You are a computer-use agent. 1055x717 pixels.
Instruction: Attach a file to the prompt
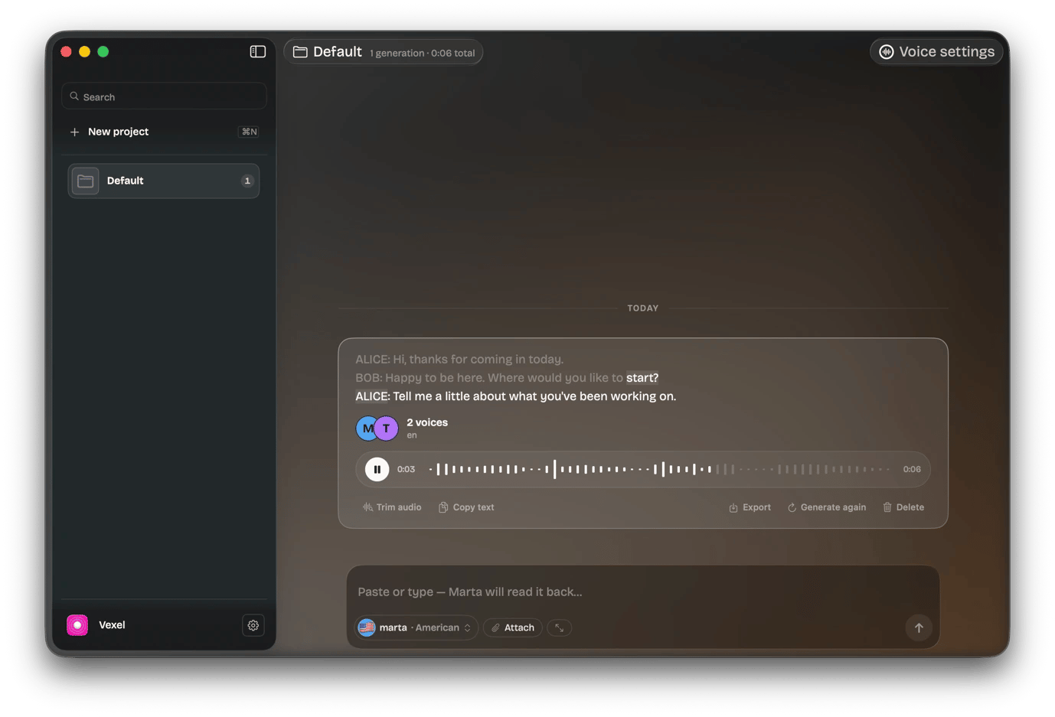(513, 627)
